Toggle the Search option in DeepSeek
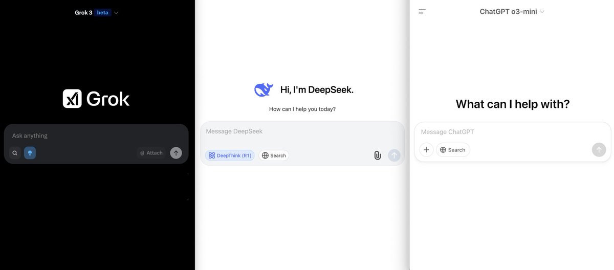Screen dimensions: 614x270 click(274, 155)
